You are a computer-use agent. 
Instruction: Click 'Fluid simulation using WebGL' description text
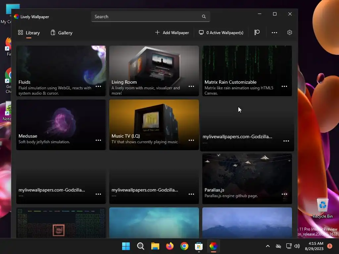55,91
